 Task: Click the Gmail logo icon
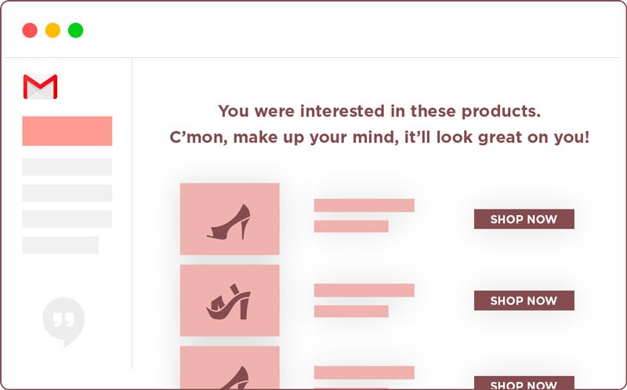coord(41,86)
